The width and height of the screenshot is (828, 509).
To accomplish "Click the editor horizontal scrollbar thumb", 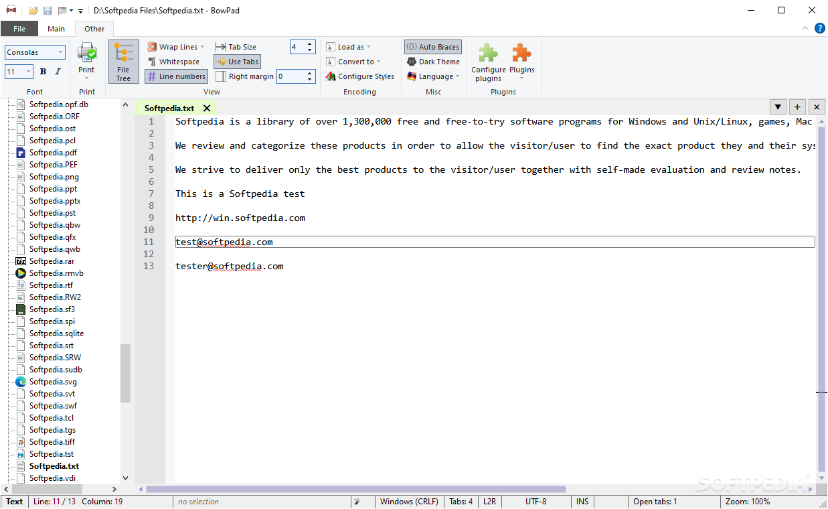I will tap(356, 489).
